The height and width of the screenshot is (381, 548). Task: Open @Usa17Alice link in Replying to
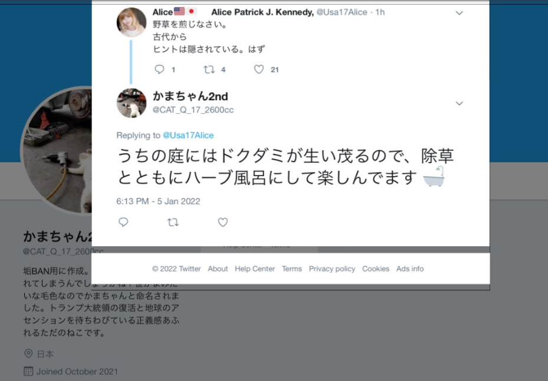click(188, 135)
